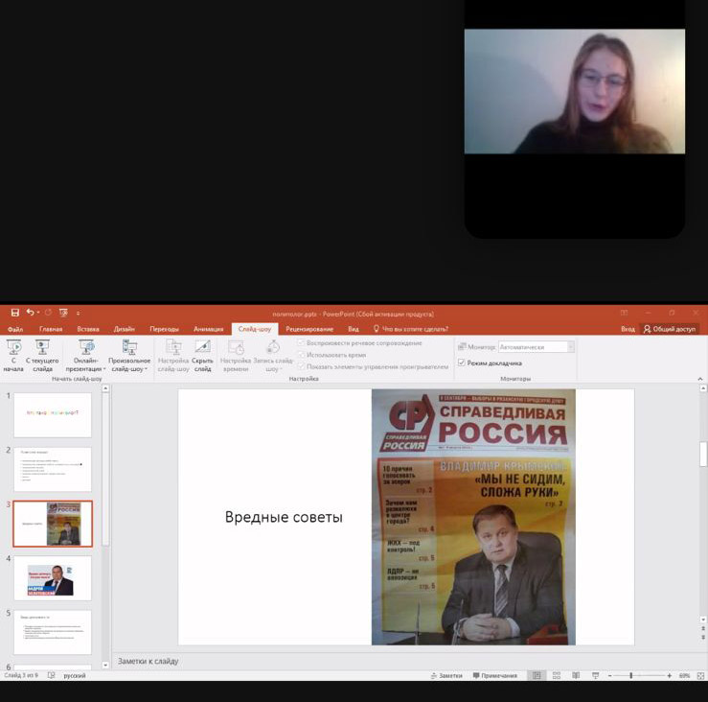Click the 'Вредные советы' text on slide

tap(284, 517)
